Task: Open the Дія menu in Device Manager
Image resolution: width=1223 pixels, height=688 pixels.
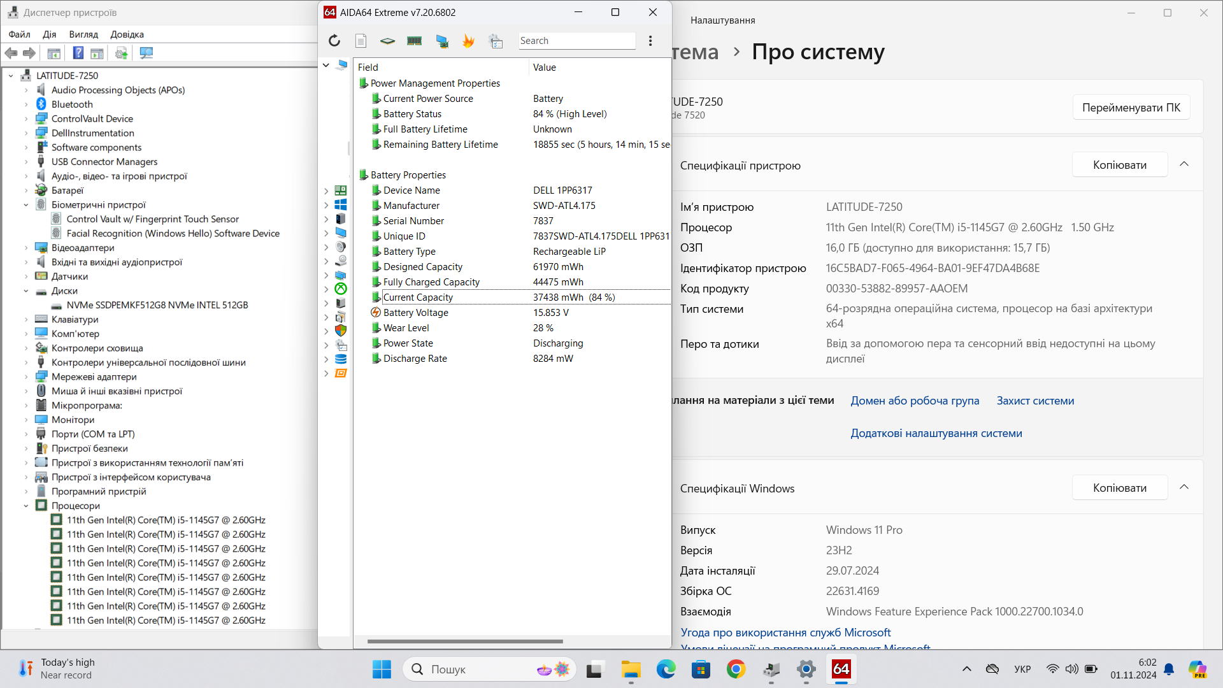Action: tap(50, 34)
